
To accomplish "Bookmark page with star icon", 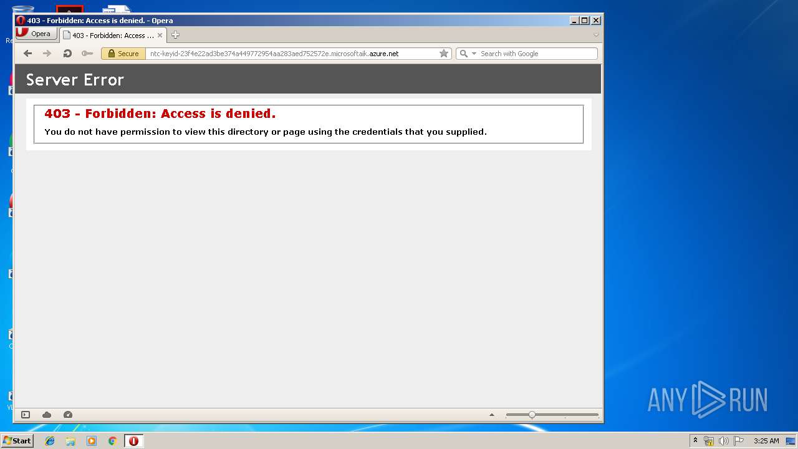I will 444,54.
